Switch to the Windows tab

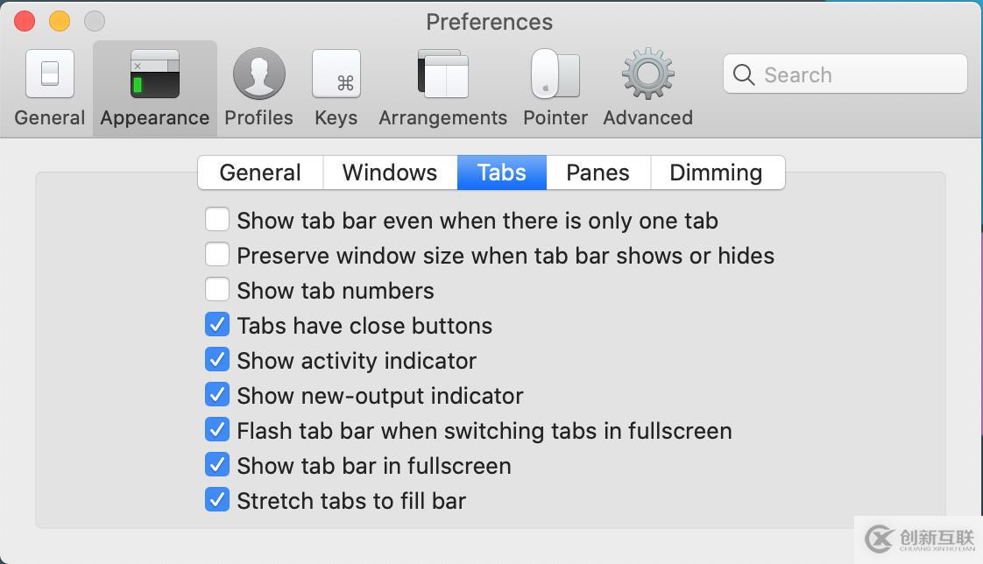[x=390, y=173]
